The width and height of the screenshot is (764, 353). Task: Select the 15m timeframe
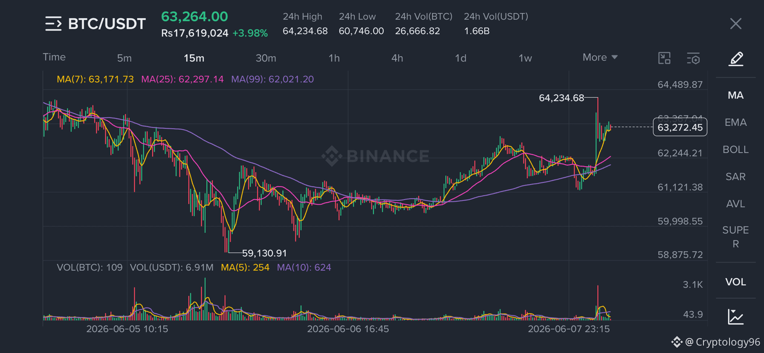pos(194,58)
